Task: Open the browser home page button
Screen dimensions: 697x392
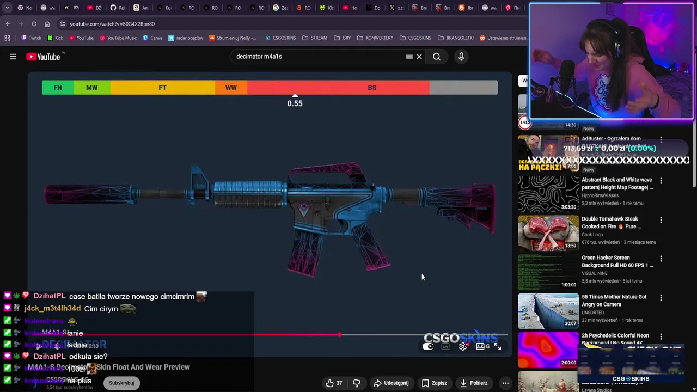Action: 47,24
